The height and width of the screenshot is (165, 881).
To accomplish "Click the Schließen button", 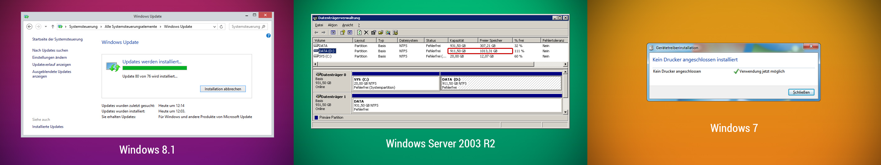I will [801, 92].
